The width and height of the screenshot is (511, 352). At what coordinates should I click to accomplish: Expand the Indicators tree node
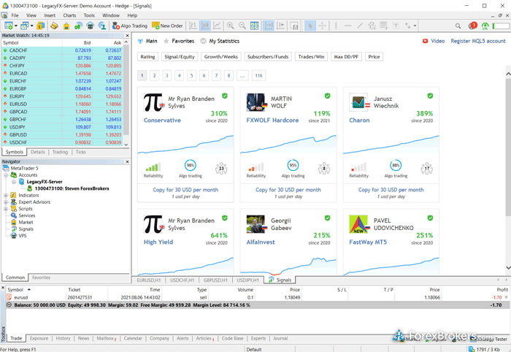(x=6, y=195)
